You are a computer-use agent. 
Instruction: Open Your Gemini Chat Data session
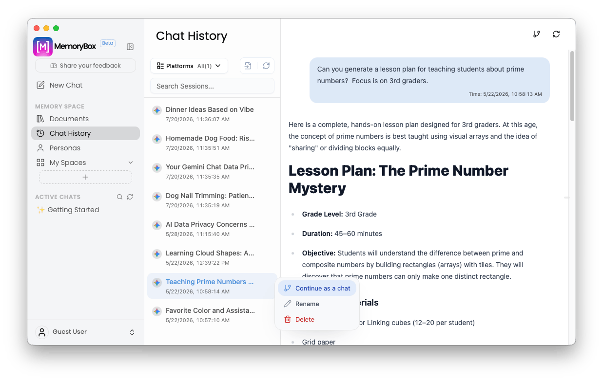click(x=212, y=171)
